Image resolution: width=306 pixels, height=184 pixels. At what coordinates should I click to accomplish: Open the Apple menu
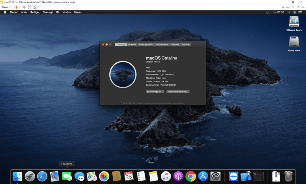point(5,12)
